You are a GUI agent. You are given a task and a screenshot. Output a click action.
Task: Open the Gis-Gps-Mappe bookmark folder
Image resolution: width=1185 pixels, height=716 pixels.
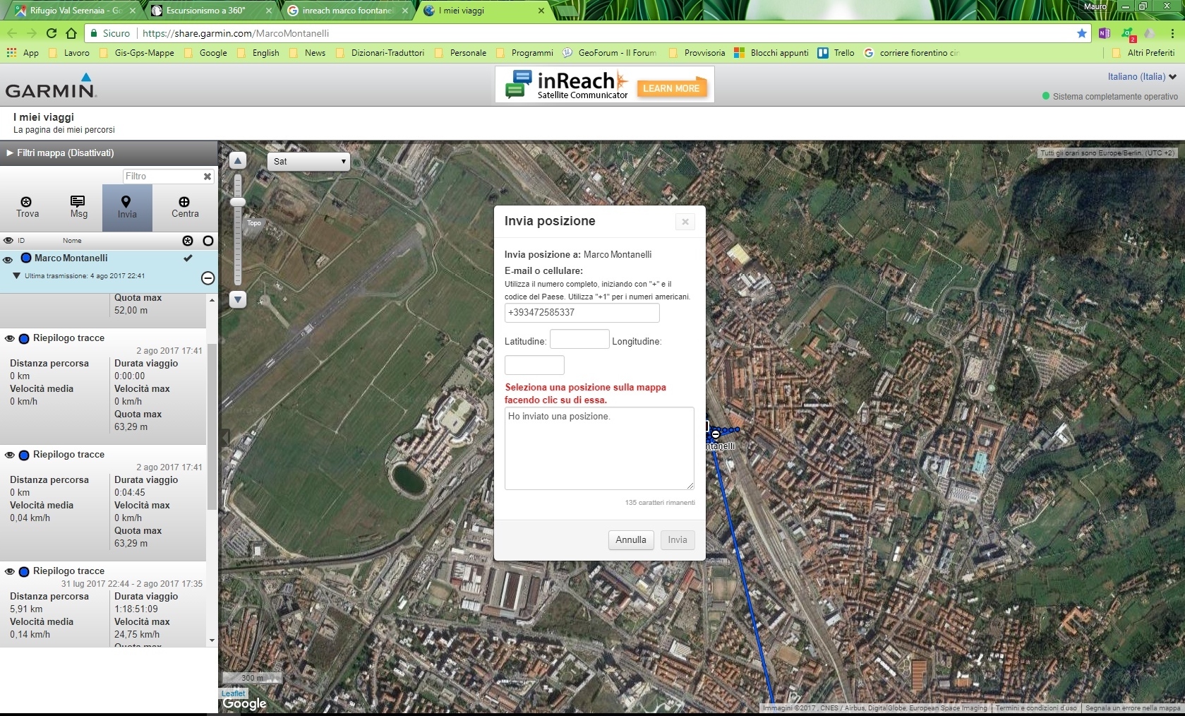click(137, 53)
